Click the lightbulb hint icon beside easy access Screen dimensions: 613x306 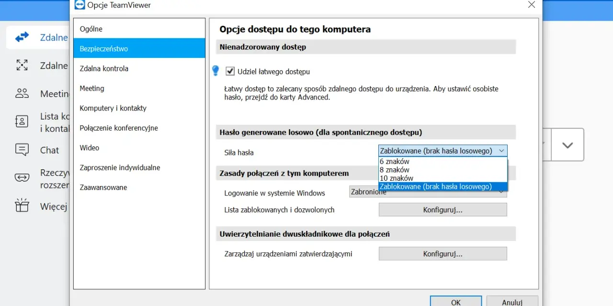click(216, 71)
